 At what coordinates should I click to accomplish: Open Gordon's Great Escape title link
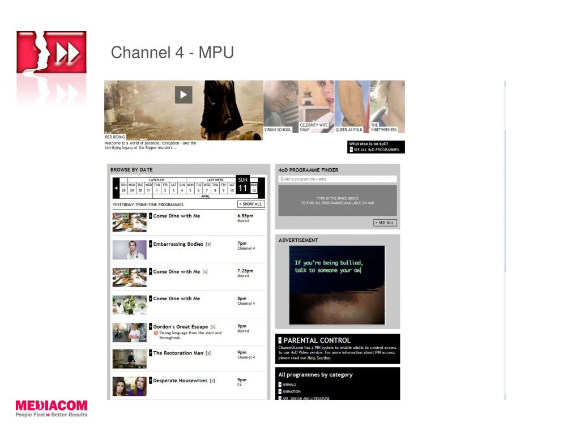[181, 327]
